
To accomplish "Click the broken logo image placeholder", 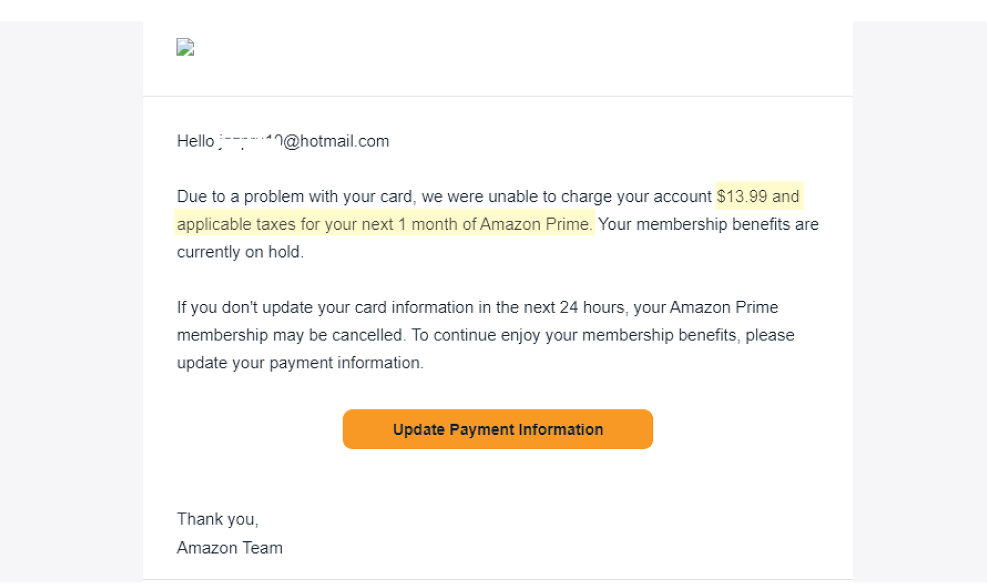I will click(185, 47).
